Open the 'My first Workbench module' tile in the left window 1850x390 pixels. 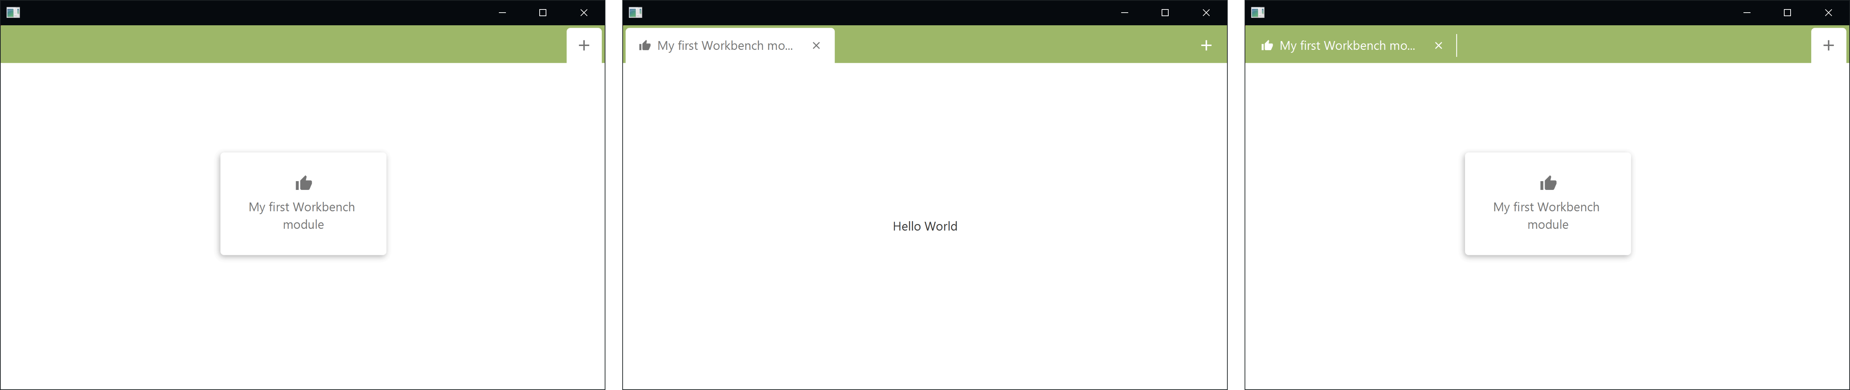[303, 215]
